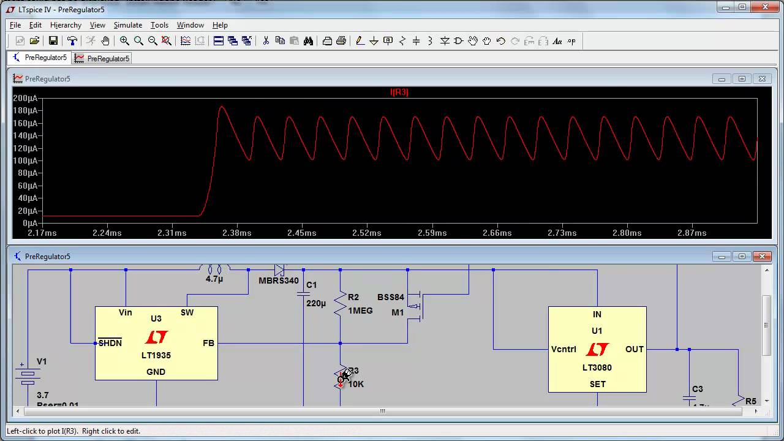Select the Text Aa tool

click(x=557, y=41)
